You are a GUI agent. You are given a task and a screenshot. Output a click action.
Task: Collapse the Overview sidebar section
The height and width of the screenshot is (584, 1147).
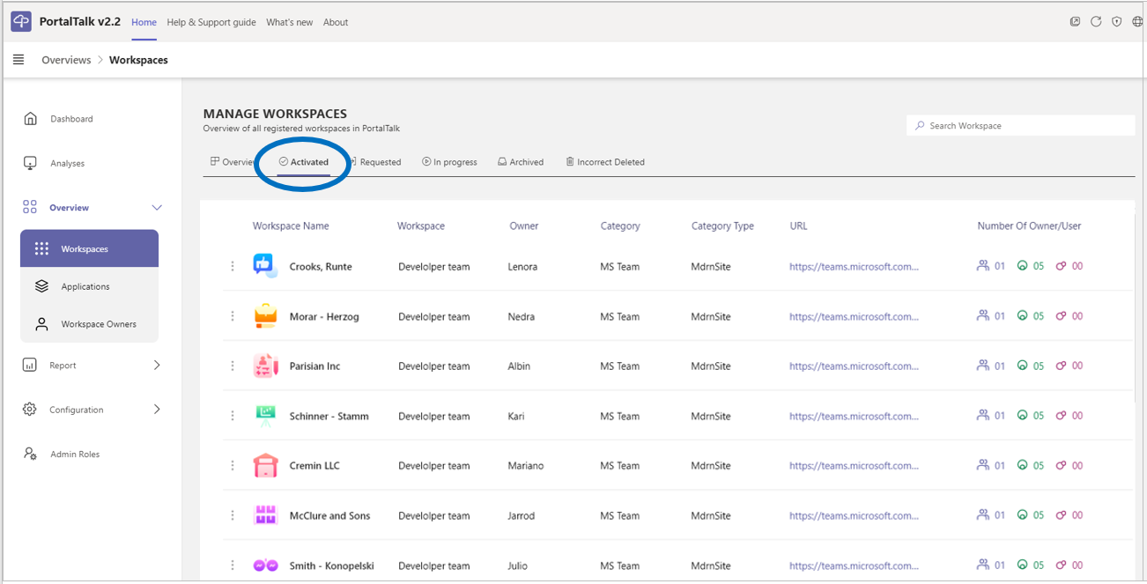157,208
